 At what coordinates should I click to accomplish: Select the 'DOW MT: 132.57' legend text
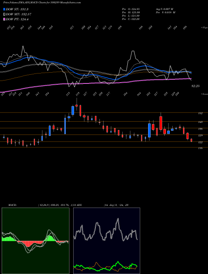tap(19, 15)
